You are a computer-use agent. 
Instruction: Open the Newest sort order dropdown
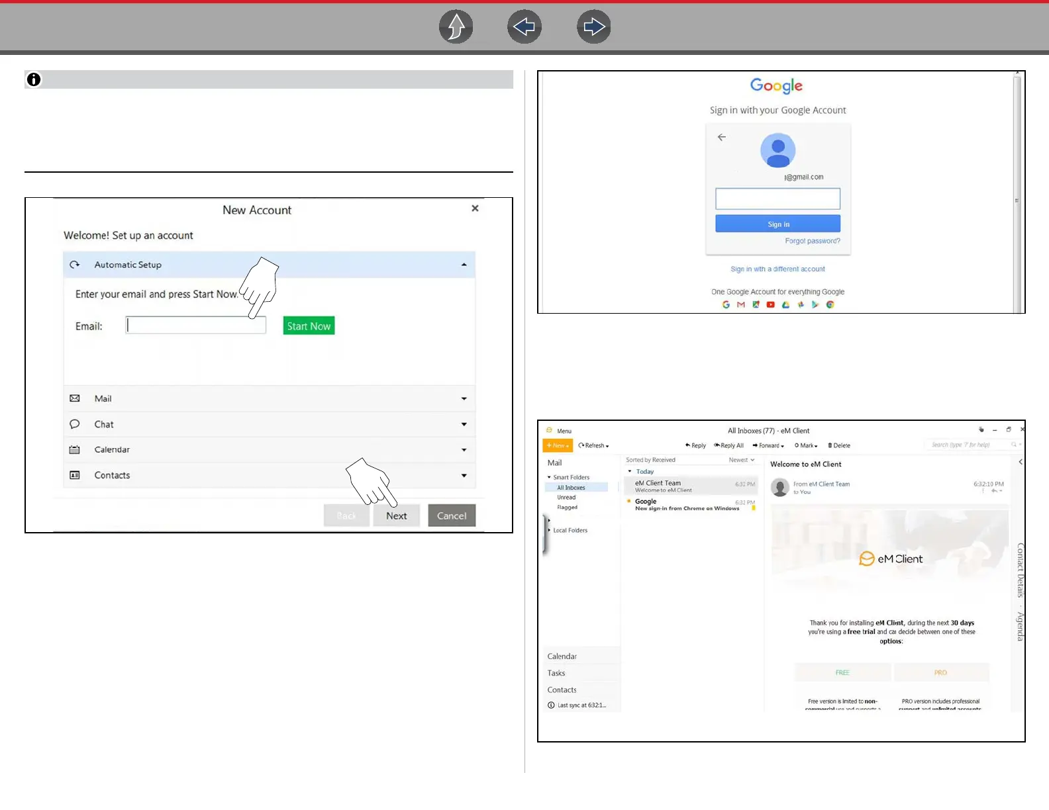coord(742,460)
